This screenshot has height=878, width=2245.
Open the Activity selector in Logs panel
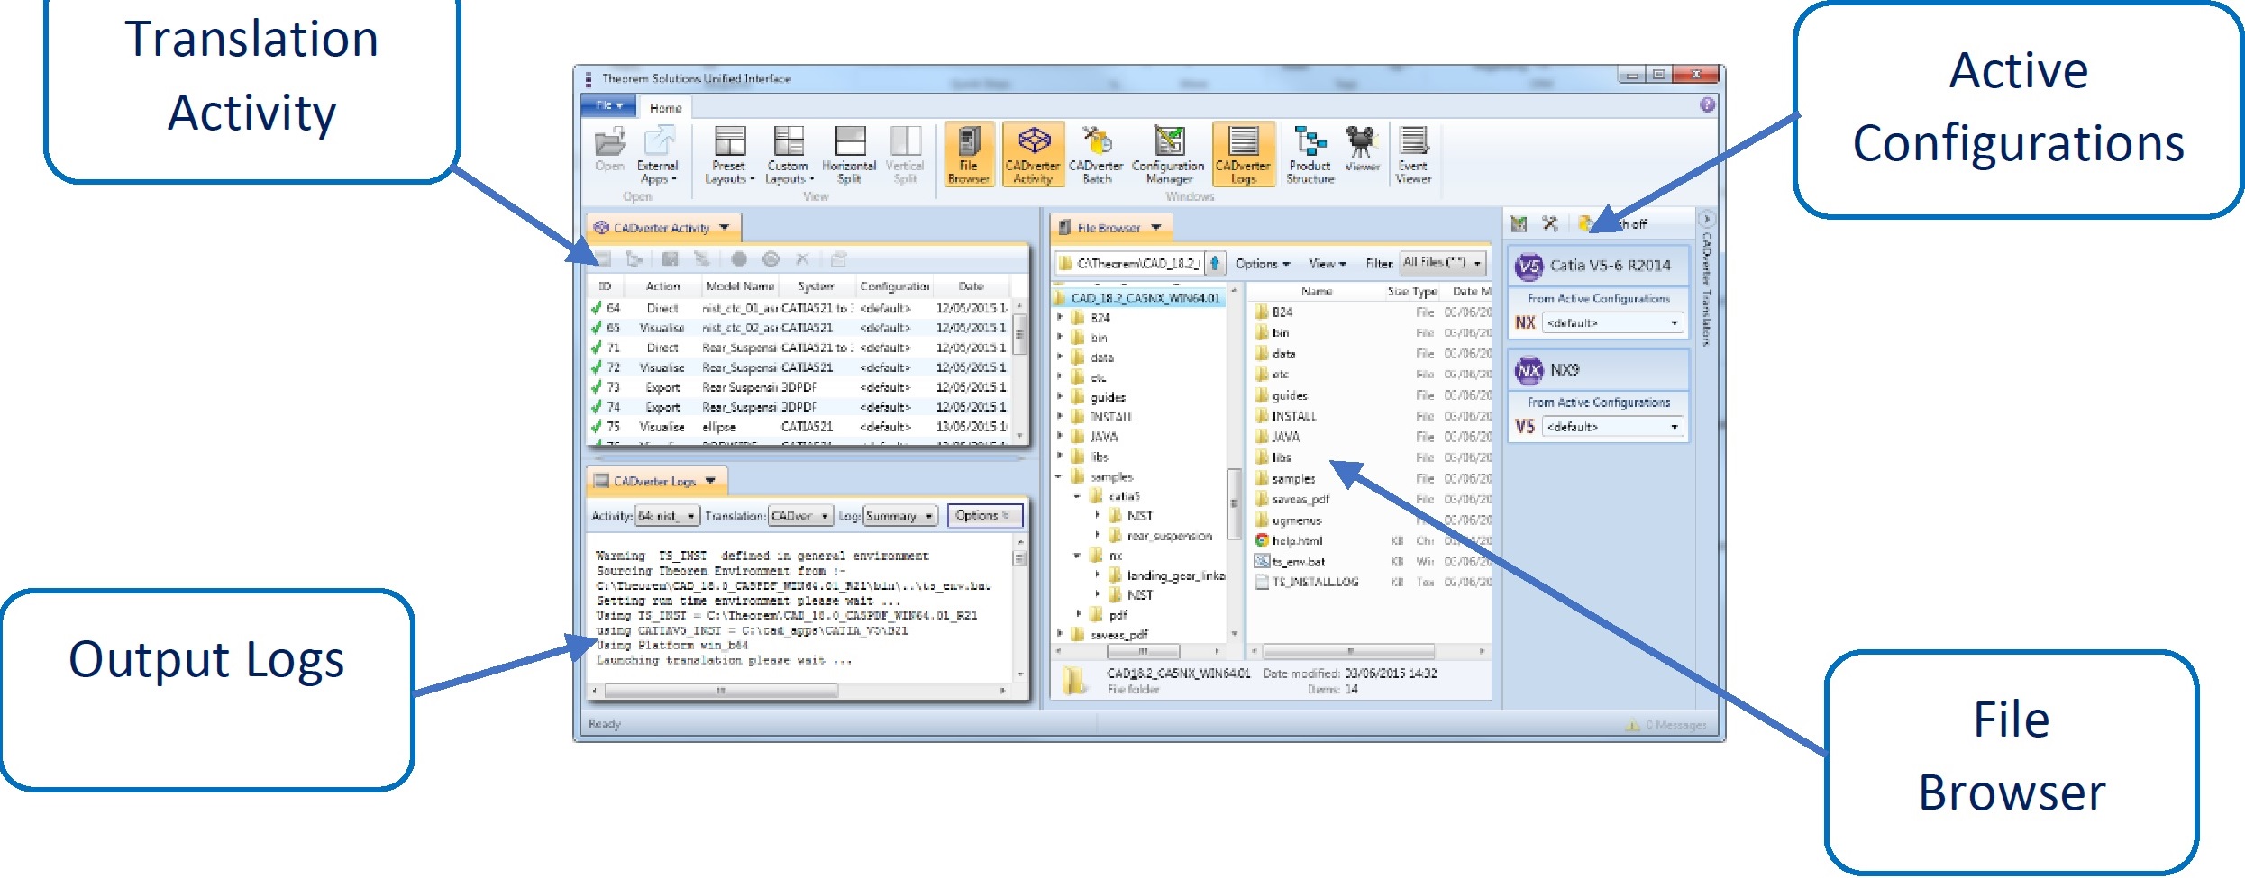pyautogui.click(x=667, y=516)
